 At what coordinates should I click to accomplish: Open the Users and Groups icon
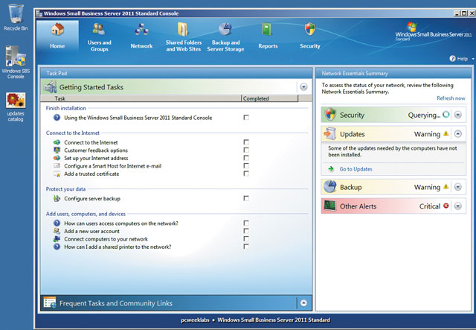[99, 29]
